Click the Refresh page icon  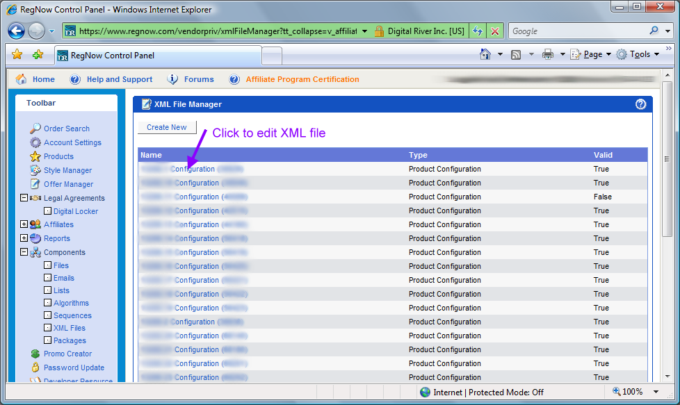click(x=478, y=31)
